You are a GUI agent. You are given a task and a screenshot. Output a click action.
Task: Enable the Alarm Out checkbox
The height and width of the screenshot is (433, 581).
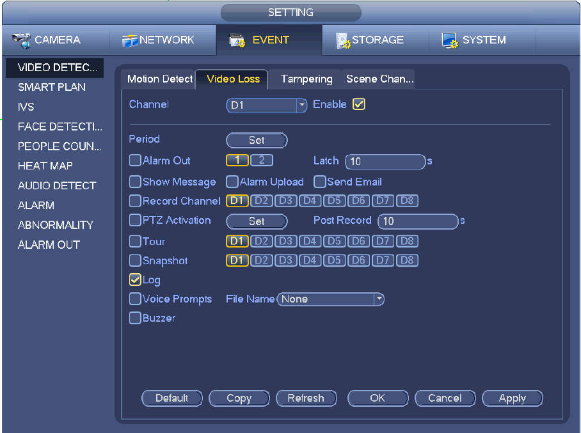coord(135,161)
